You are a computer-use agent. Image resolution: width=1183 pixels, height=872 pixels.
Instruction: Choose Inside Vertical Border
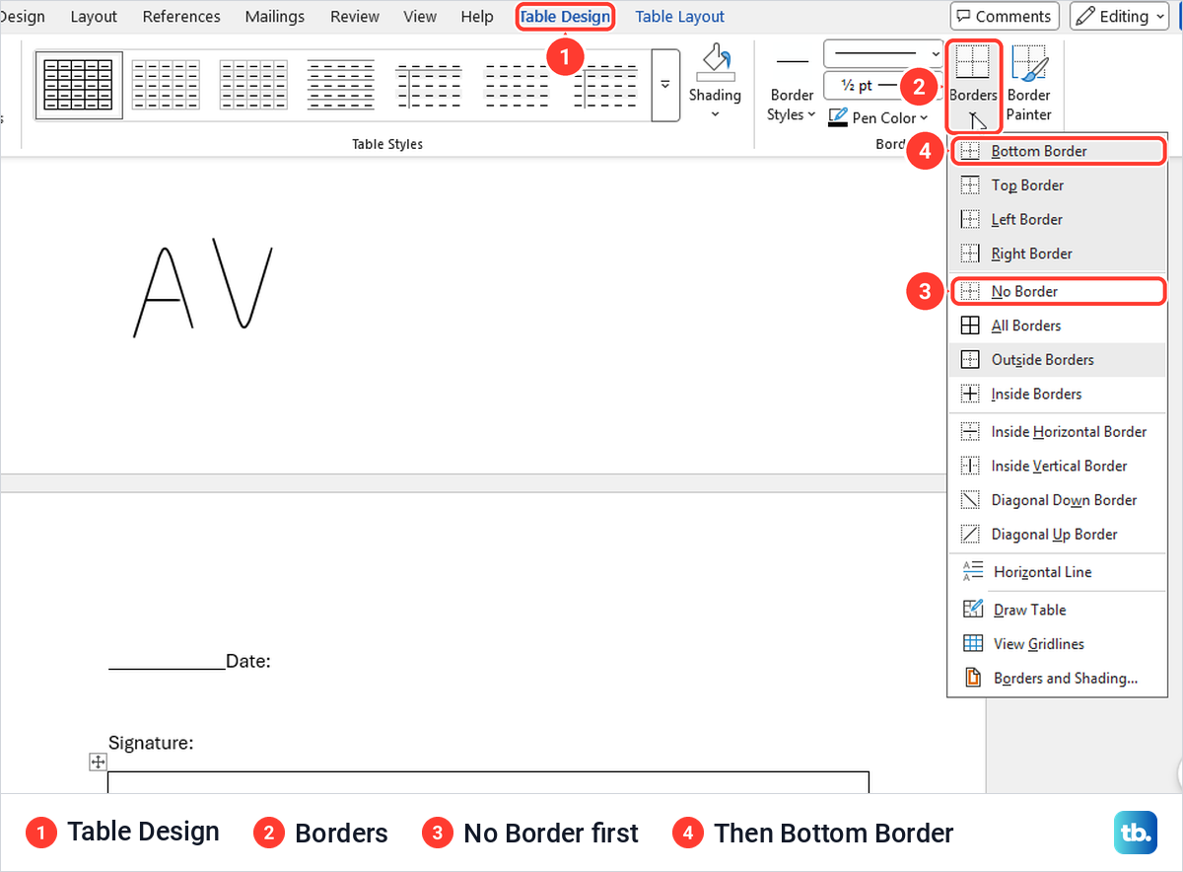tap(1057, 466)
